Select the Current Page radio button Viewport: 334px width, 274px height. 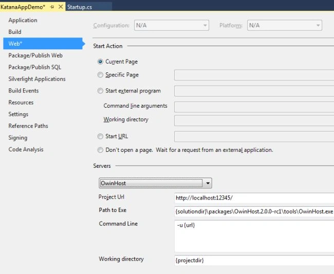[100, 62]
